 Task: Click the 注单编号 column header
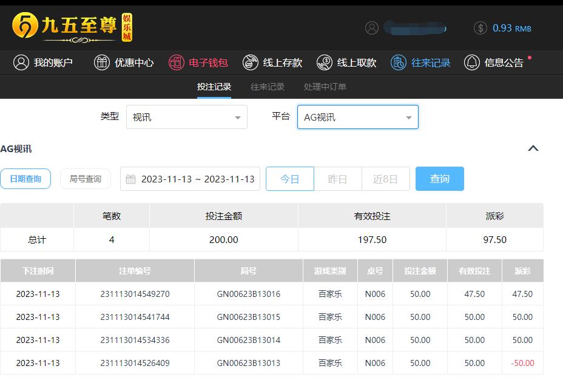[x=135, y=271]
